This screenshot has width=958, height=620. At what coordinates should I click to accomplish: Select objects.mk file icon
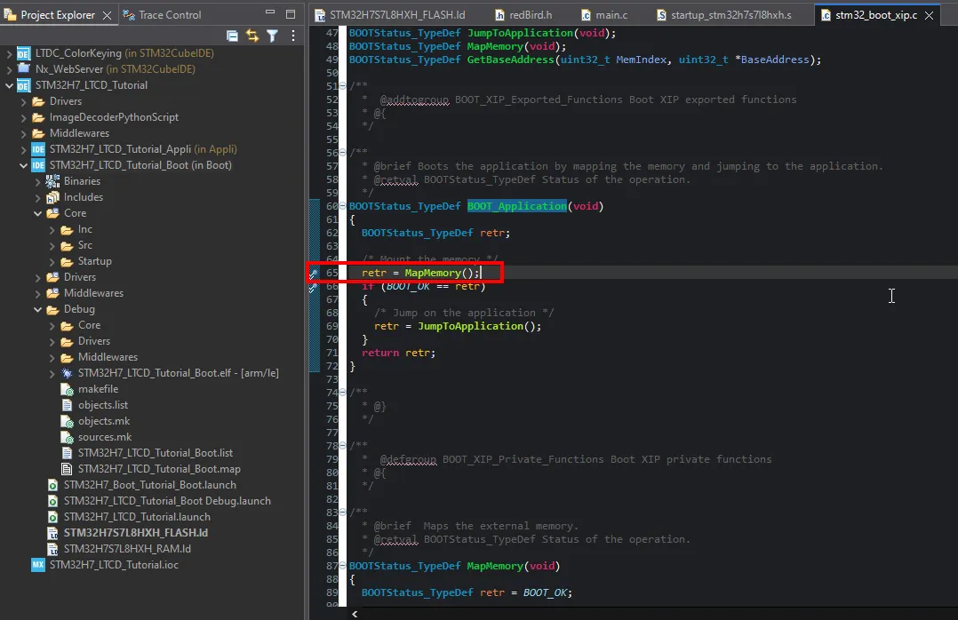[x=68, y=422]
